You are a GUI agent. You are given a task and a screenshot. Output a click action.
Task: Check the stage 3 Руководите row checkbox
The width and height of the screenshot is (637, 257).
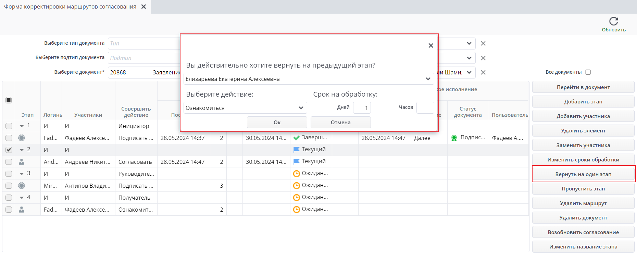point(9,174)
